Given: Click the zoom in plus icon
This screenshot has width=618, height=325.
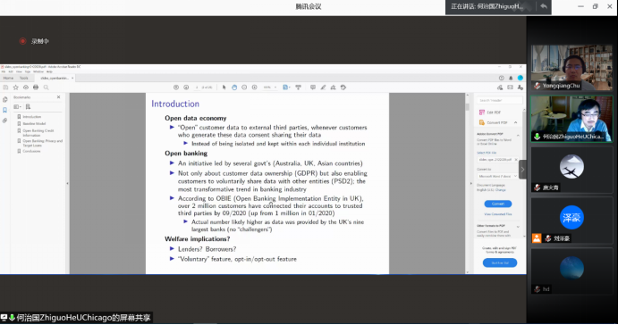Looking at the screenshot, I should 255,87.
